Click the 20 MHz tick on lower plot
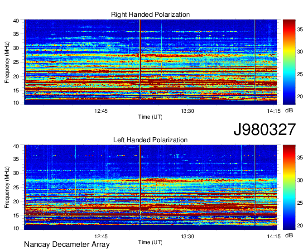 (16, 202)
